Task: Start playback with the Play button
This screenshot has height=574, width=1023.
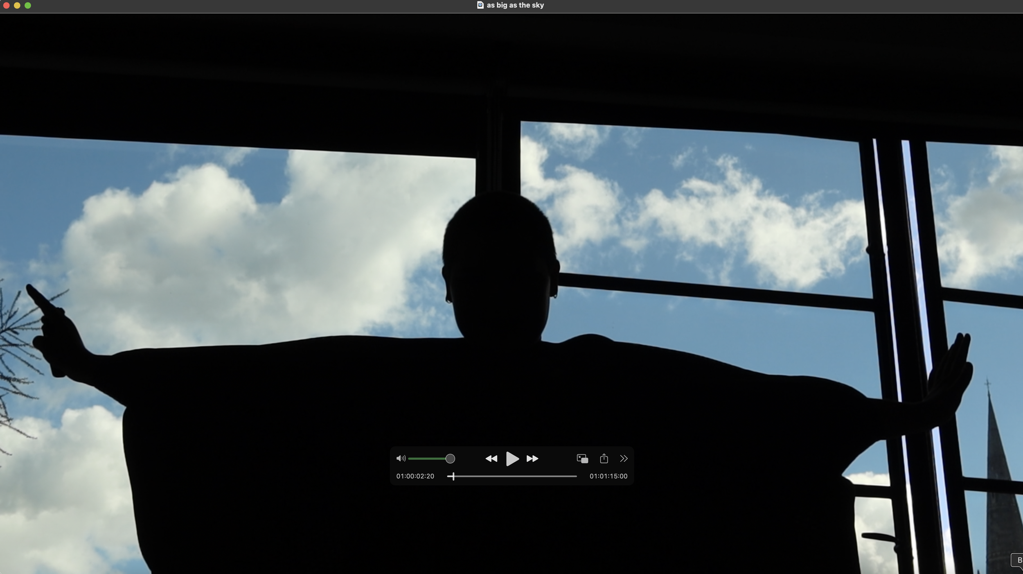Action: (x=512, y=459)
